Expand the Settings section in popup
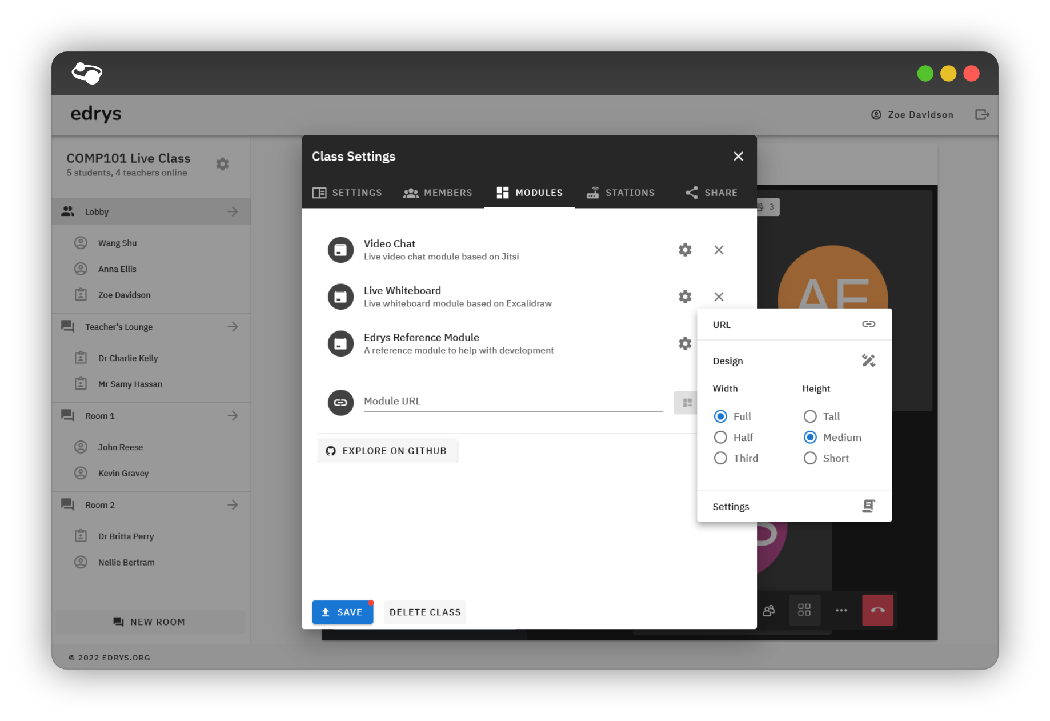Image resolution: width=1050 pixels, height=721 pixels. (794, 506)
